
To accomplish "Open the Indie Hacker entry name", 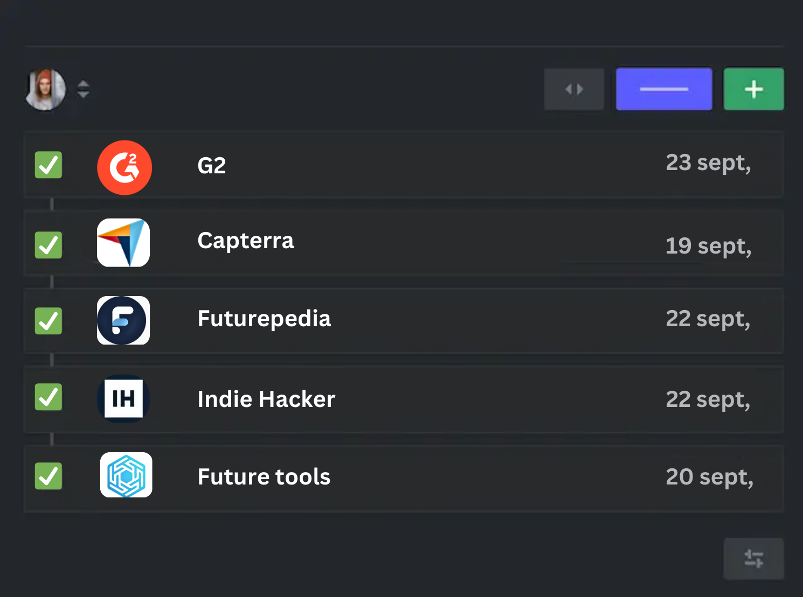I will tap(266, 399).
